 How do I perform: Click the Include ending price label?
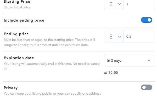coord(24,20)
